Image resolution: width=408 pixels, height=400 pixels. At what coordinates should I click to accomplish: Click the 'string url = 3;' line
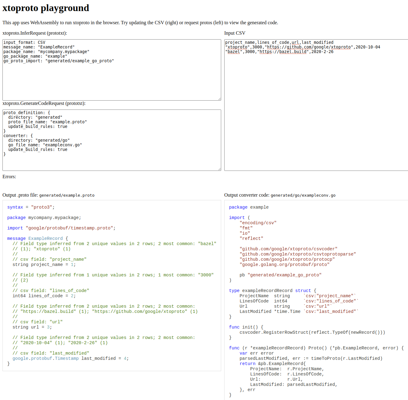click(32, 327)
